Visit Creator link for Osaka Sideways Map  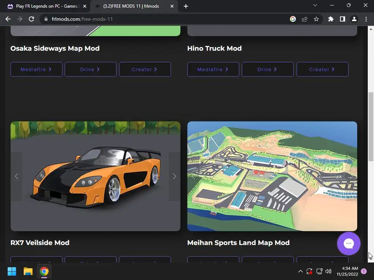[145, 69]
